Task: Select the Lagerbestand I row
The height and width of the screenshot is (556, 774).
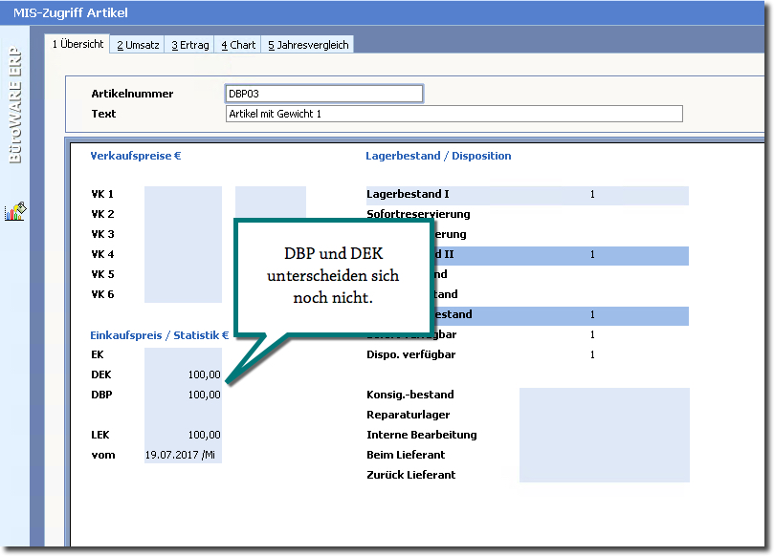Action: pos(526,195)
